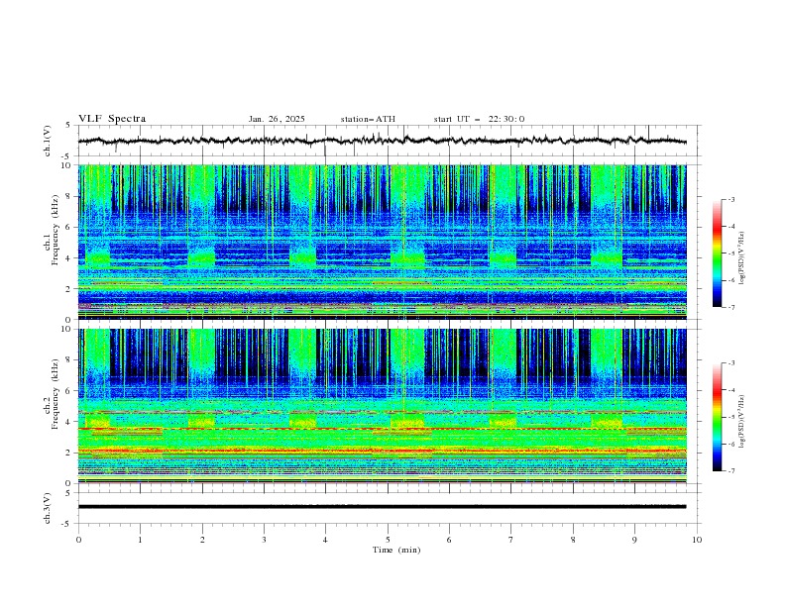Click time axis tick label "0"
This screenshot has width=785, height=606.
(x=78, y=540)
